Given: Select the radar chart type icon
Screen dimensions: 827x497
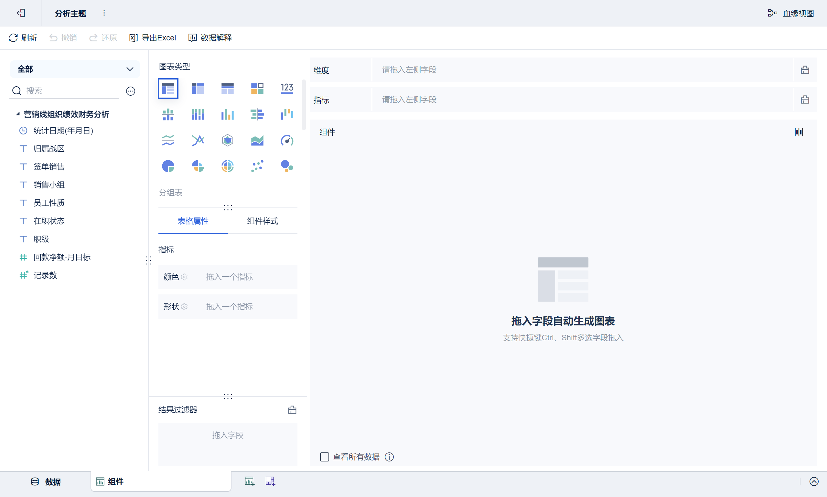Looking at the screenshot, I should (x=227, y=140).
